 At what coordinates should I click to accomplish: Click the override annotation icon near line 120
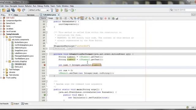tap(44, 95)
